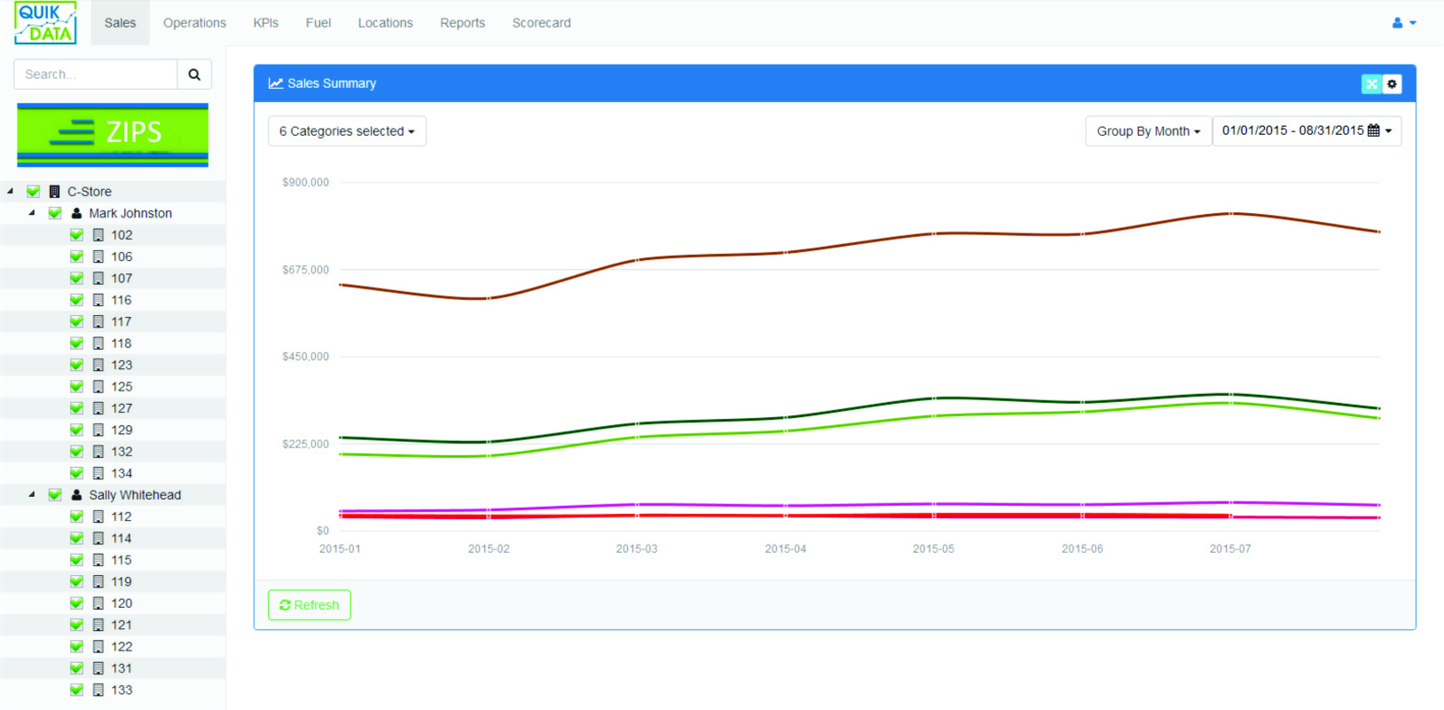Switch to the Operations tab
The image size is (1444, 710).
pos(194,23)
